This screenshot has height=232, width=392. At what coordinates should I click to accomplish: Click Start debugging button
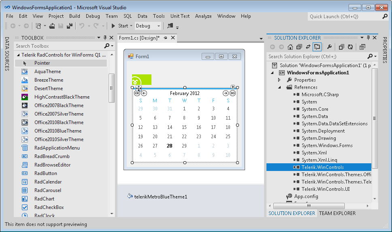(120, 26)
